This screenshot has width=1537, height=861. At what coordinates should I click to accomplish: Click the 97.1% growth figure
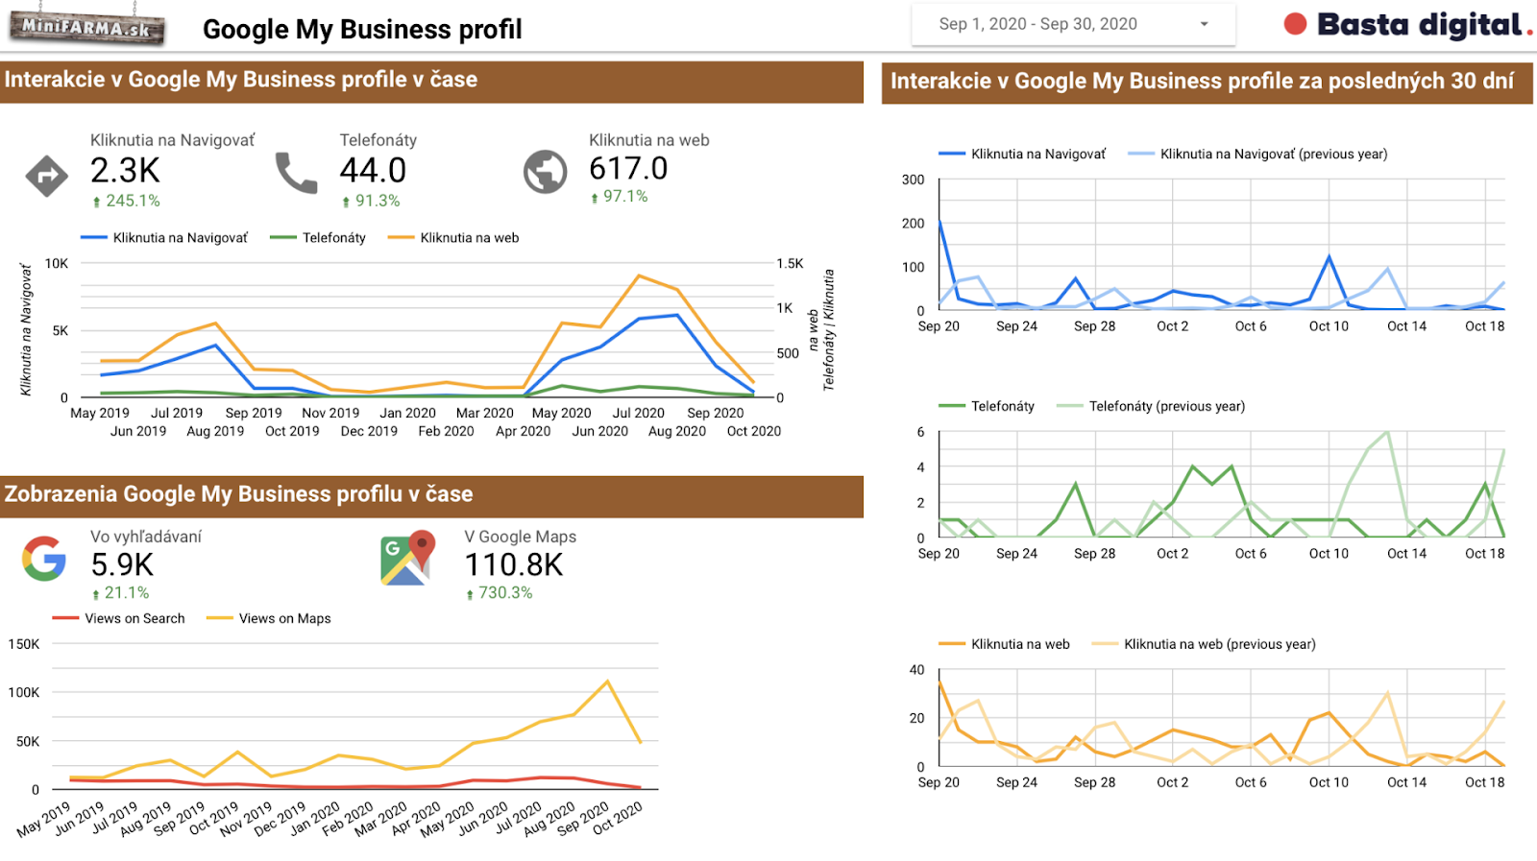[x=625, y=196]
